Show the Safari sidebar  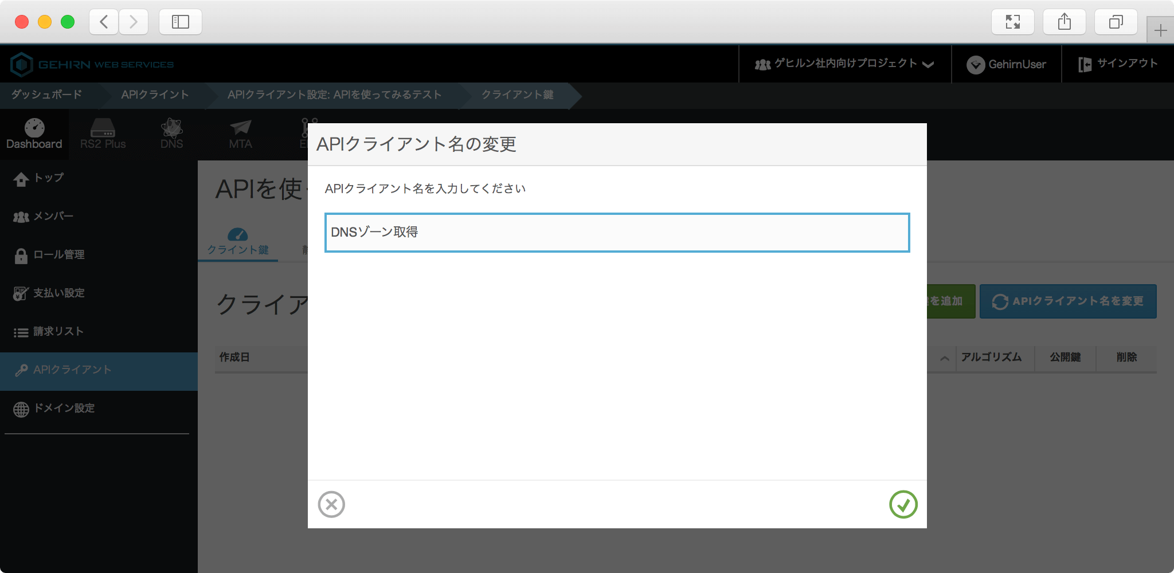(x=180, y=22)
